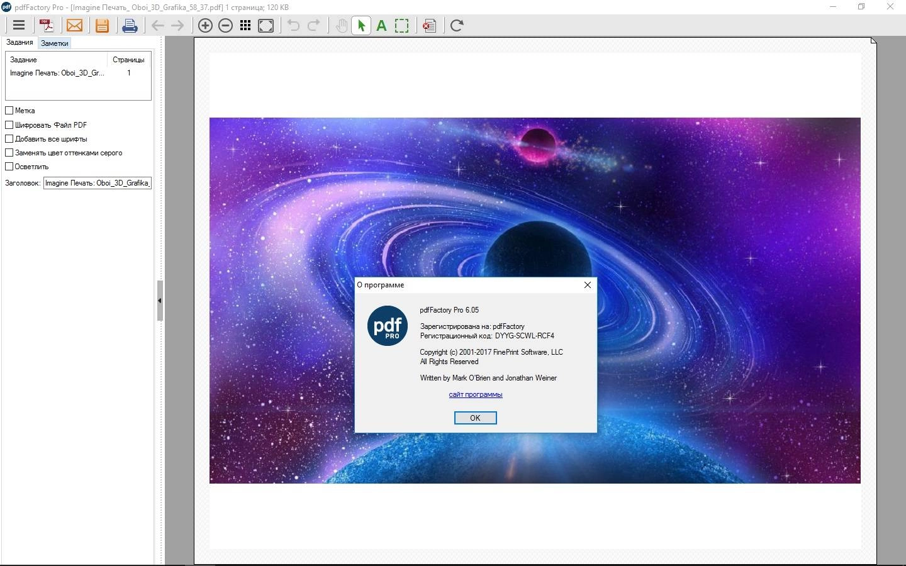Click the page corner fold marker
This screenshot has height=566, width=906.
pos(873,41)
